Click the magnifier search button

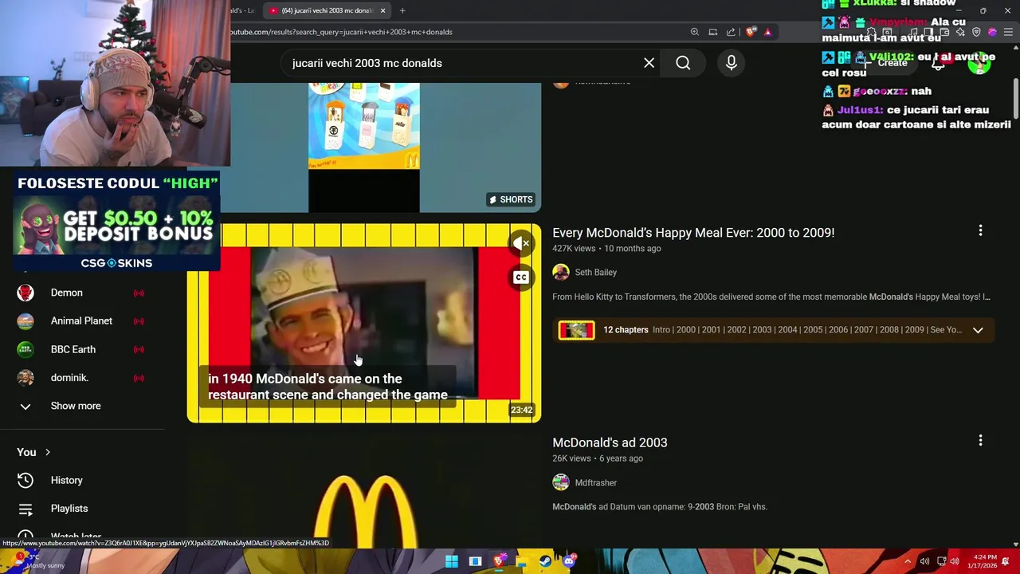[x=683, y=63]
